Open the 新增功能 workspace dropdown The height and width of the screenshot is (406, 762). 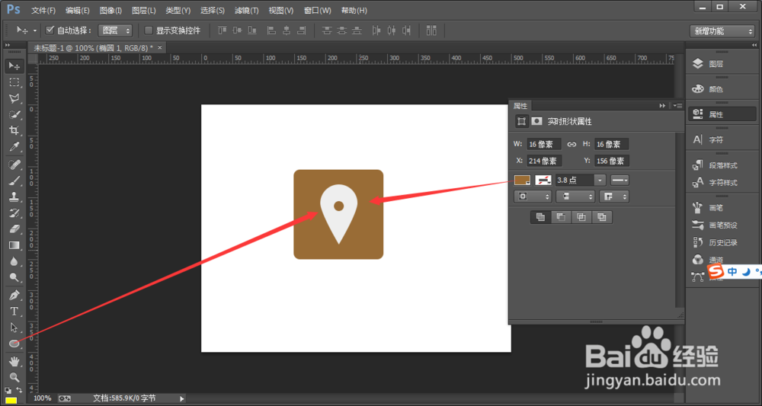coord(722,31)
